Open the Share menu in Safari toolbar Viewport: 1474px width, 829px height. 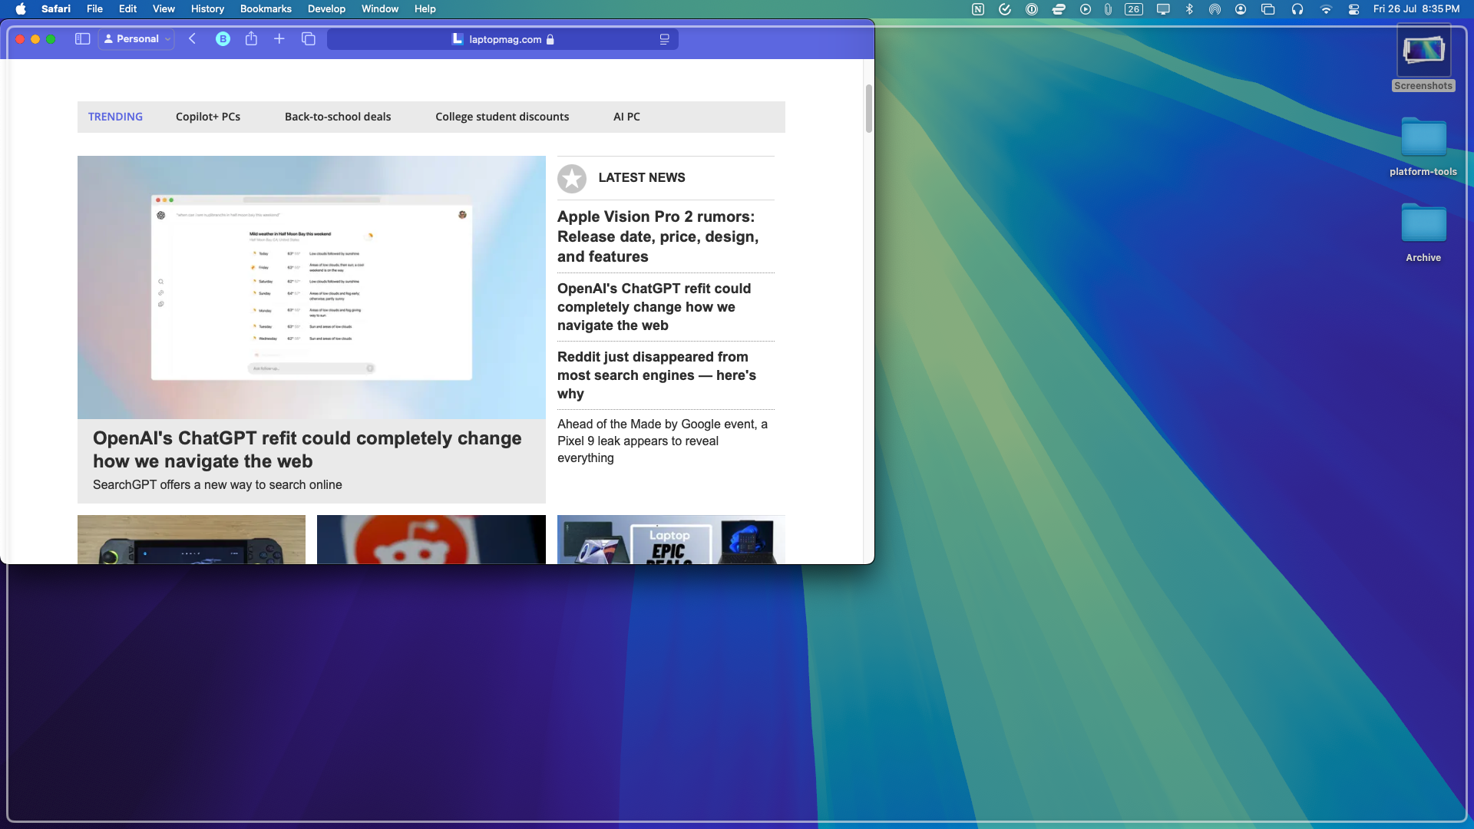tap(251, 38)
